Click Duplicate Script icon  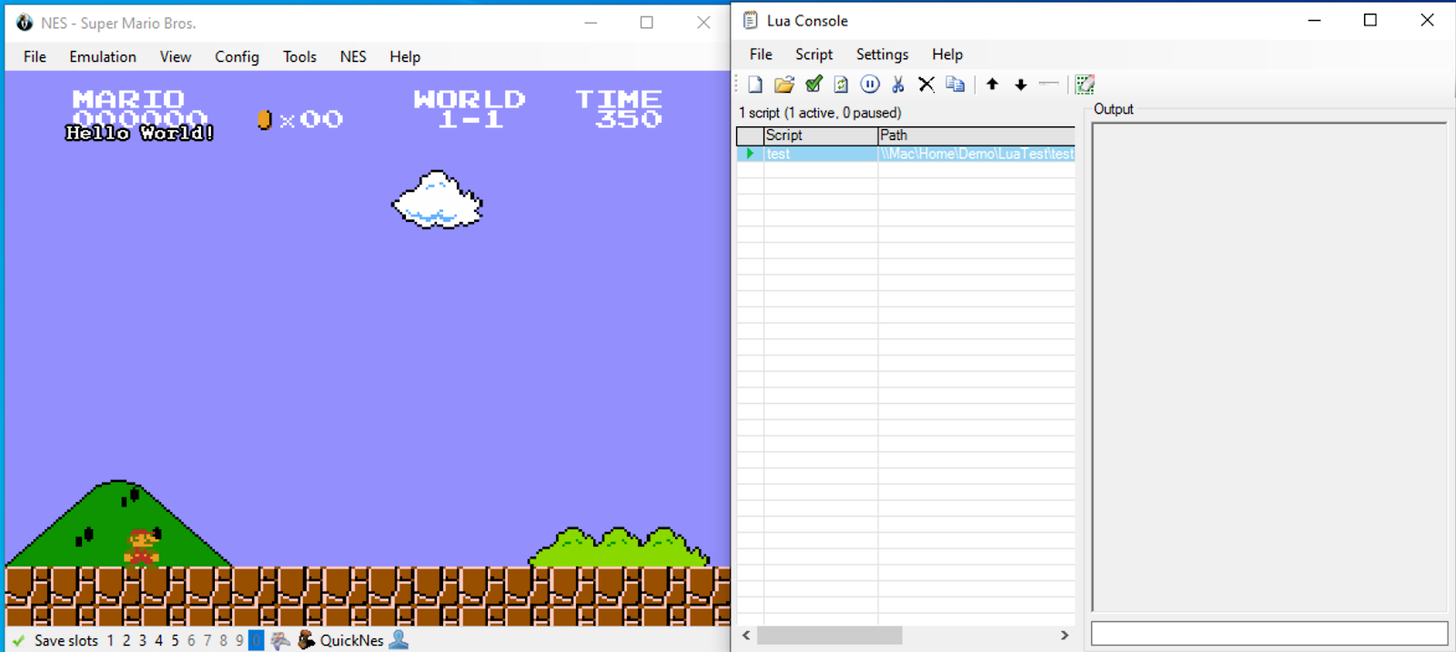(955, 85)
